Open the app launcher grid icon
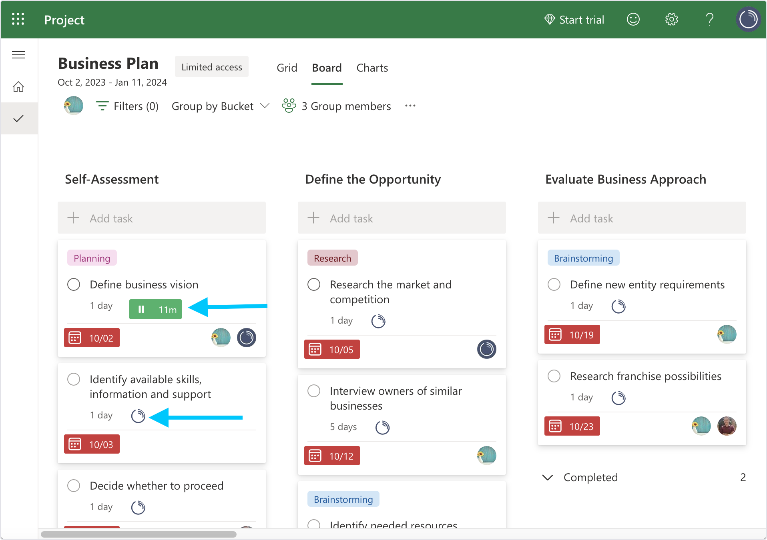 pos(18,19)
